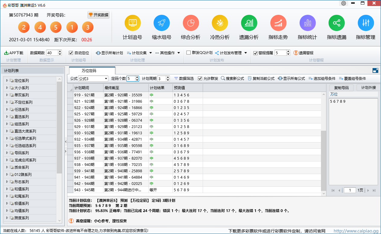This screenshot has height=234, width=381.
Task: Enable the 群发QQ计划 checkbox
Action: [189, 53]
